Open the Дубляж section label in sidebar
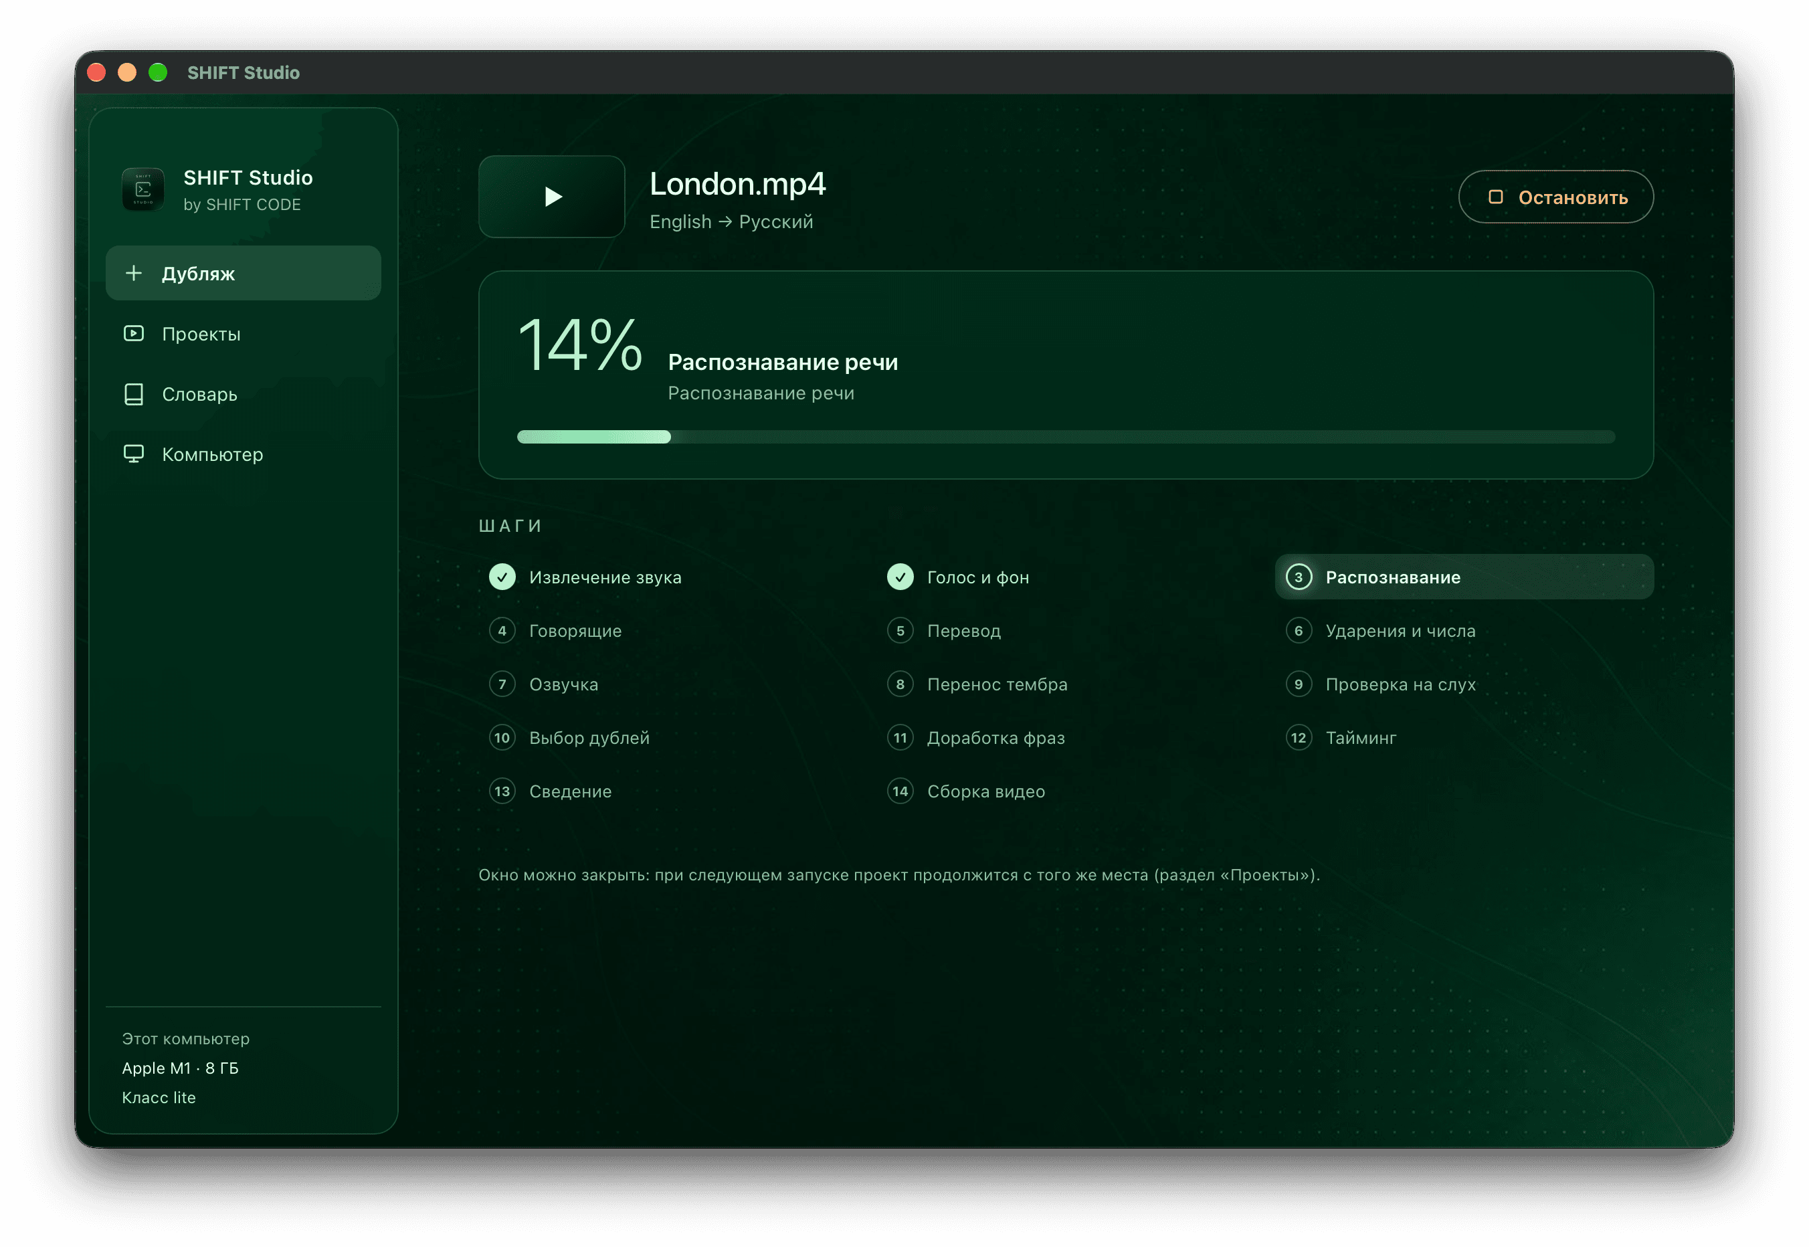 (x=198, y=274)
